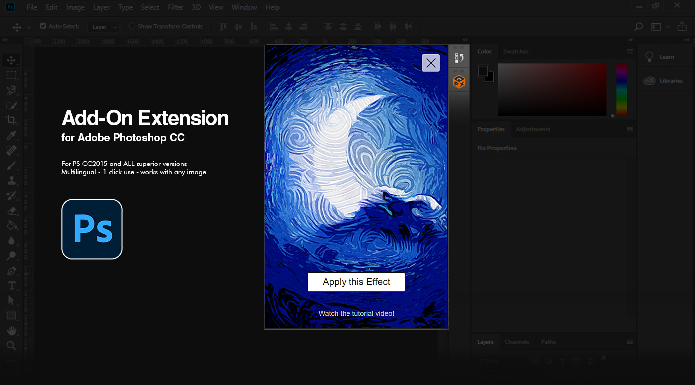The image size is (695, 385).
Task: Click the vertical hue spectrum slider
Action: coord(622,89)
